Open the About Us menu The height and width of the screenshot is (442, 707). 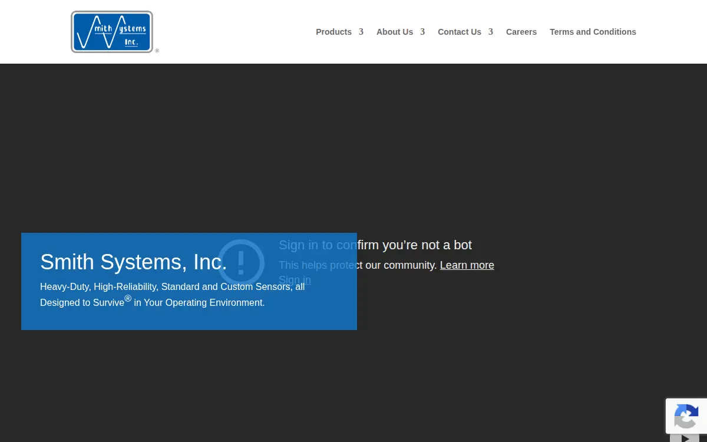395,32
